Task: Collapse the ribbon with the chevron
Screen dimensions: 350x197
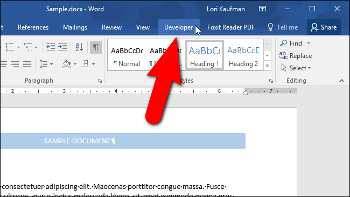Action: point(341,81)
